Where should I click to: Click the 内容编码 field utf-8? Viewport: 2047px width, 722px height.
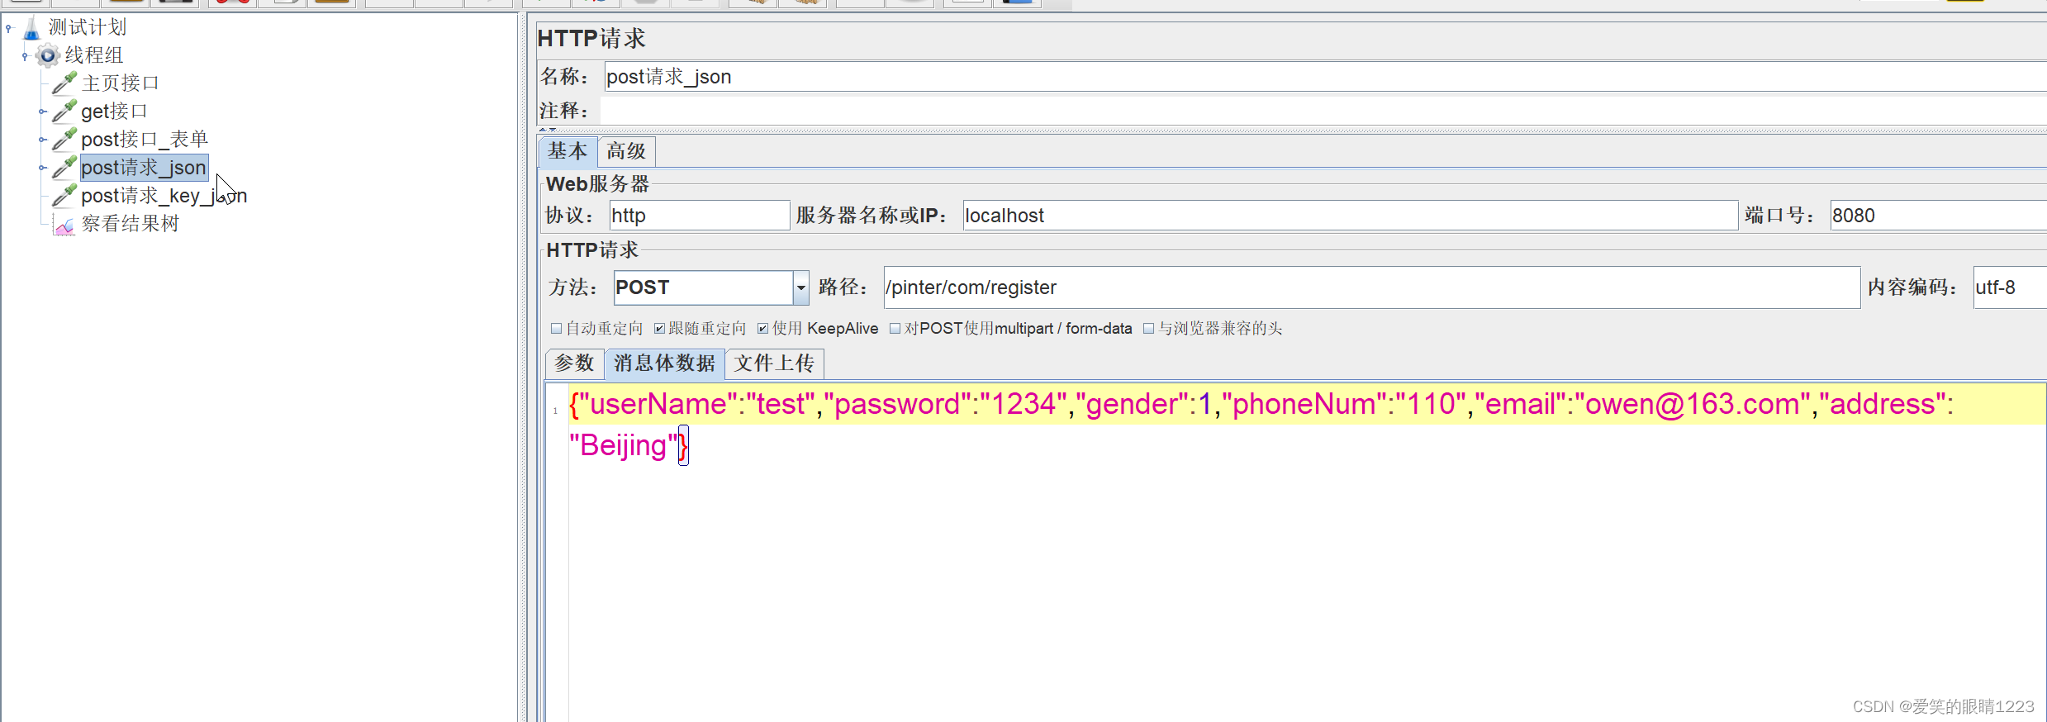click(2010, 287)
